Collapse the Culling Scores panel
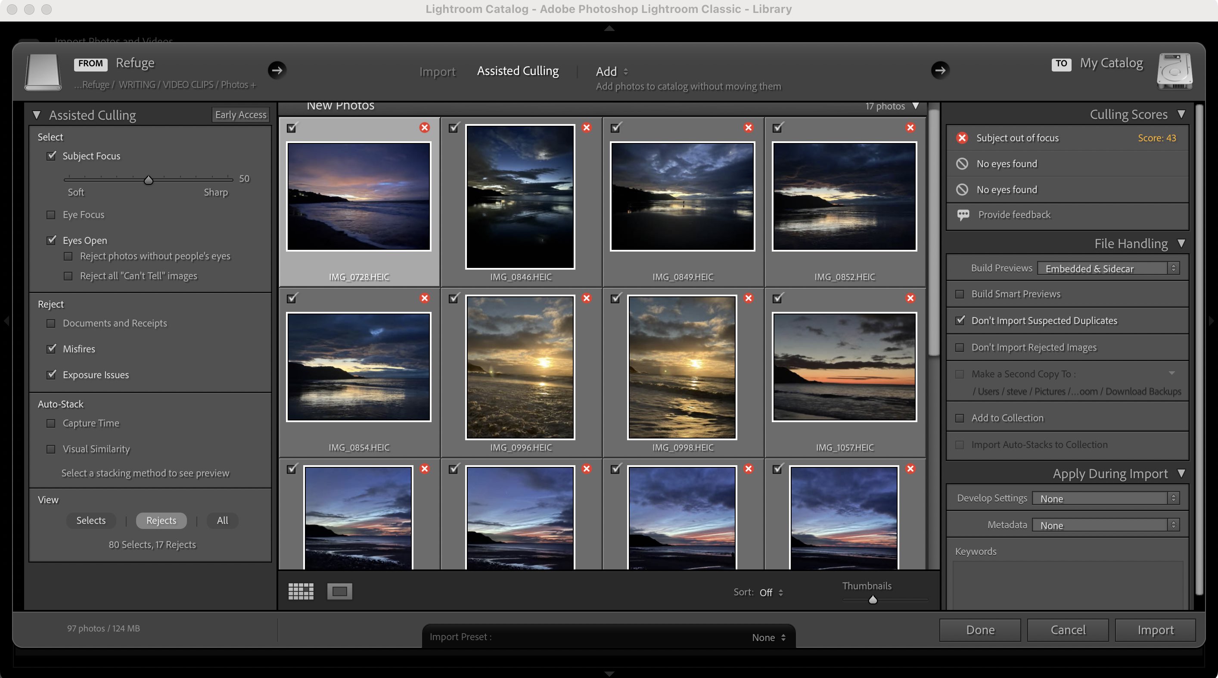This screenshot has width=1218, height=678. click(1181, 115)
